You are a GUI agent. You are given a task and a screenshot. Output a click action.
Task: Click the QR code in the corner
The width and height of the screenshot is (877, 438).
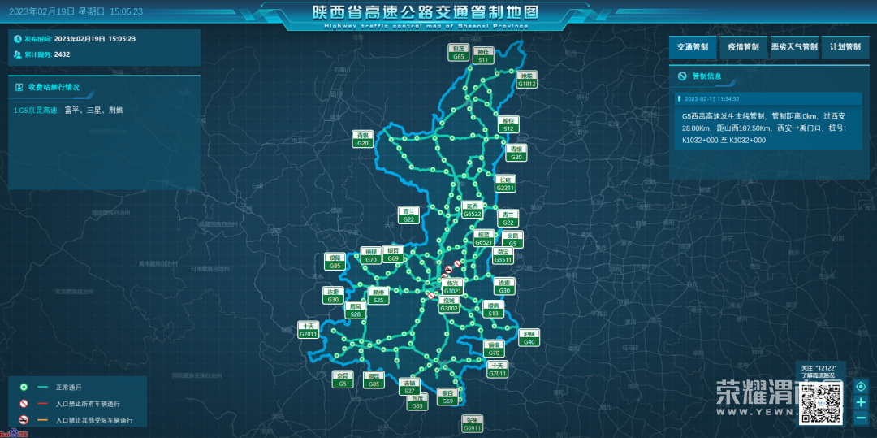[x=821, y=402]
